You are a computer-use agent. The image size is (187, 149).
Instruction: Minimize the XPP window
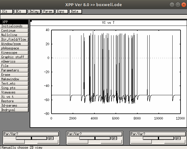point(172,5)
